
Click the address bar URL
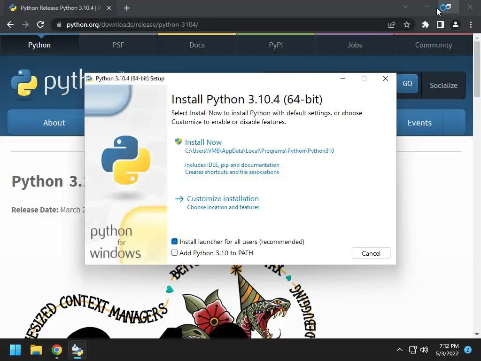click(132, 24)
